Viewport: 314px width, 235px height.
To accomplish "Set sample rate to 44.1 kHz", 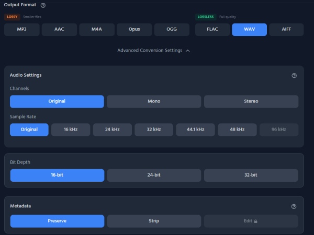I will (196, 130).
